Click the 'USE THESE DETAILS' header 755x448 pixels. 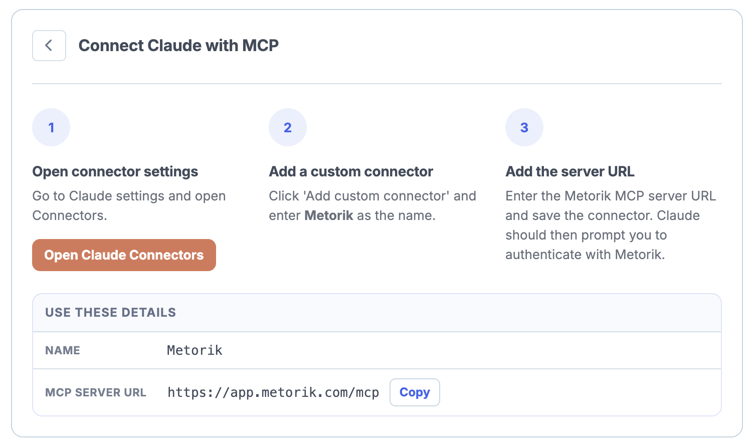[110, 312]
